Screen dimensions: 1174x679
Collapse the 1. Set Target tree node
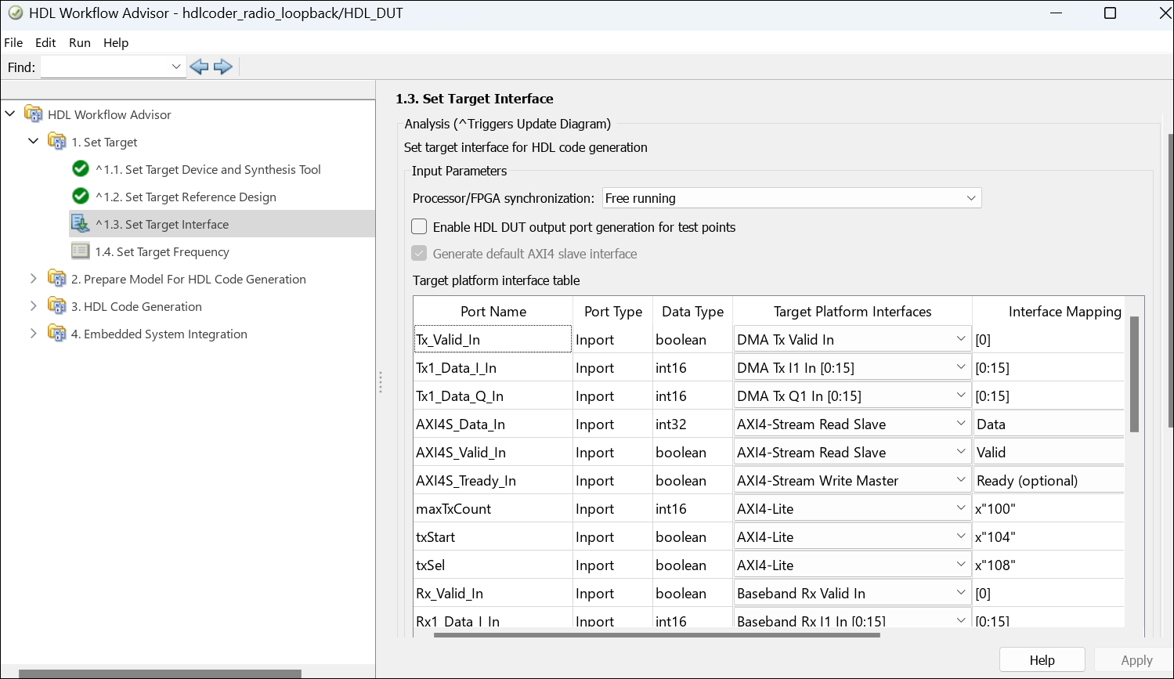pos(33,142)
